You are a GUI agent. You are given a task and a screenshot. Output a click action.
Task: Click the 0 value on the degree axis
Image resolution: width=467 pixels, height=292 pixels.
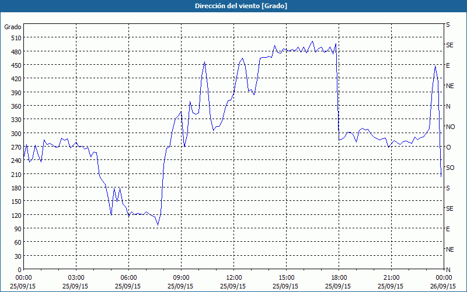[20, 270]
